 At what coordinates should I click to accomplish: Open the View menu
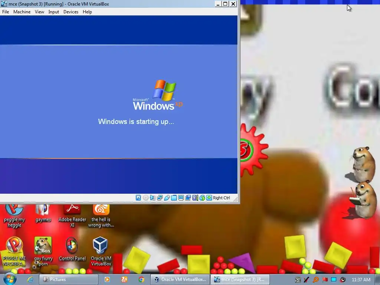tap(39, 12)
